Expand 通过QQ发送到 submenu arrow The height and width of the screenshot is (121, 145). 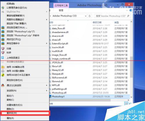(x=47, y=85)
